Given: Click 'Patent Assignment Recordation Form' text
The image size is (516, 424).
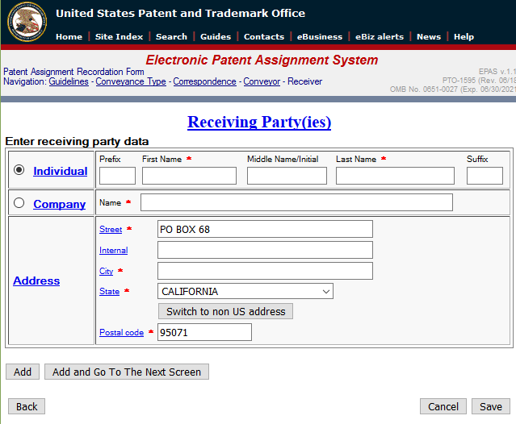Looking at the screenshot, I should (x=73, y=72).
